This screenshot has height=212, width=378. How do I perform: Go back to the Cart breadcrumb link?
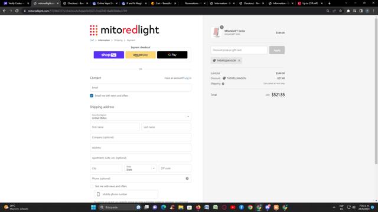92,41
